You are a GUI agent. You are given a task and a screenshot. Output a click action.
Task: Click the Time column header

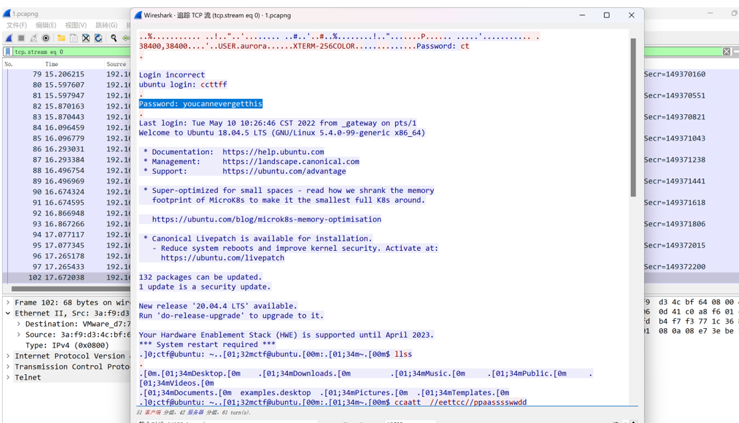(x=52, y=64)
